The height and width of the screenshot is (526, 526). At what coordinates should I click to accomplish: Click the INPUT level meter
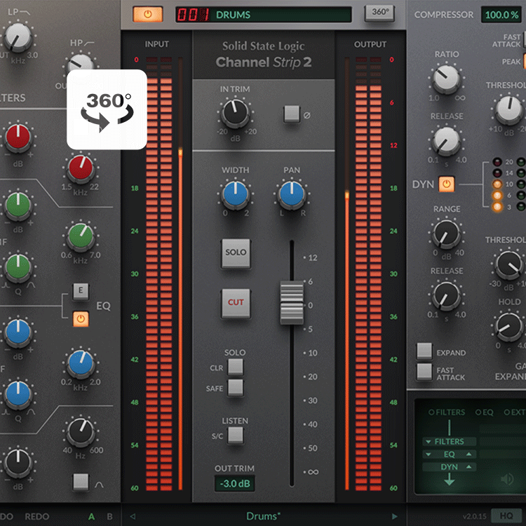[159, 274]
